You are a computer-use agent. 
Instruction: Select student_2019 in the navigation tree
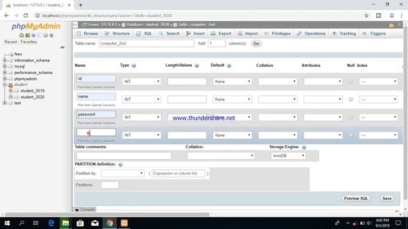point(33,91)
